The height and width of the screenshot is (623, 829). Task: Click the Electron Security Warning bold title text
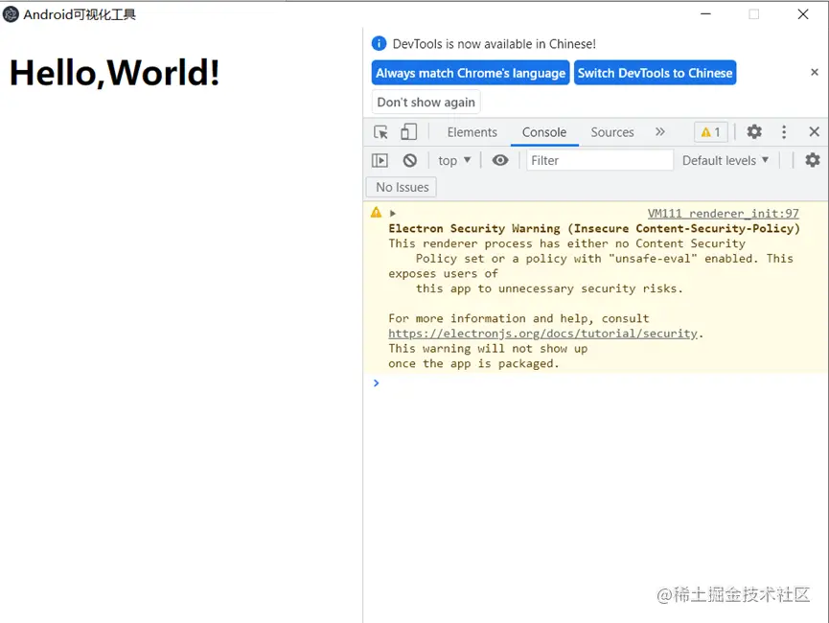594,228
